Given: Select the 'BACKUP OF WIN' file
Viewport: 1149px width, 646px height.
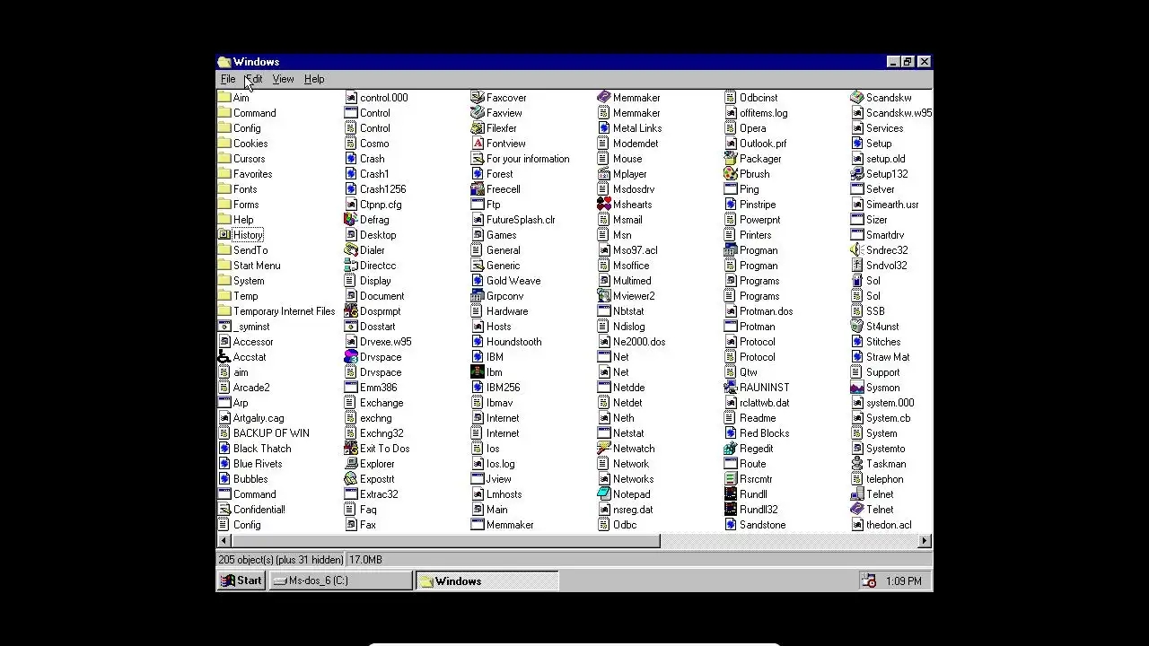Looking at the screenshot, I should click(x=264, y=433).
